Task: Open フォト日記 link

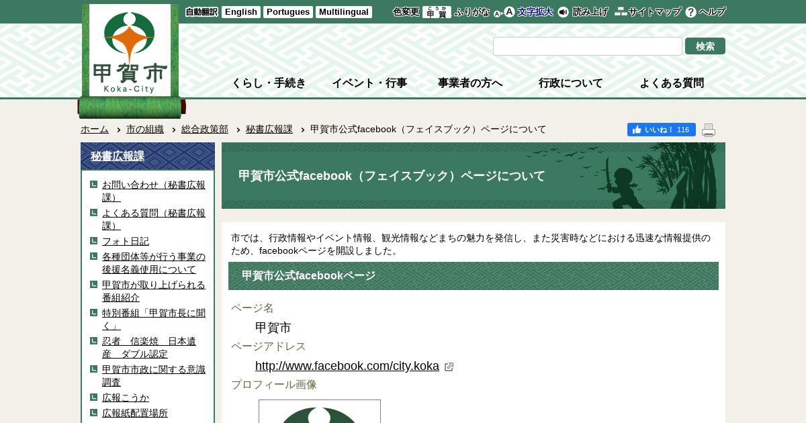Action: pos(126,241)
